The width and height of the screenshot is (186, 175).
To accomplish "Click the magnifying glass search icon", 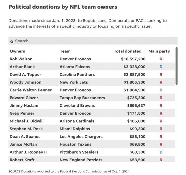I will click(12, 42).
